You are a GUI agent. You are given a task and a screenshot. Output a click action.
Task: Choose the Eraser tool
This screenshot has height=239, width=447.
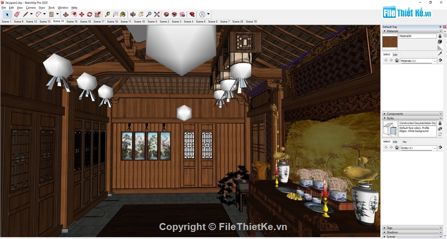[x=17, y=14]
